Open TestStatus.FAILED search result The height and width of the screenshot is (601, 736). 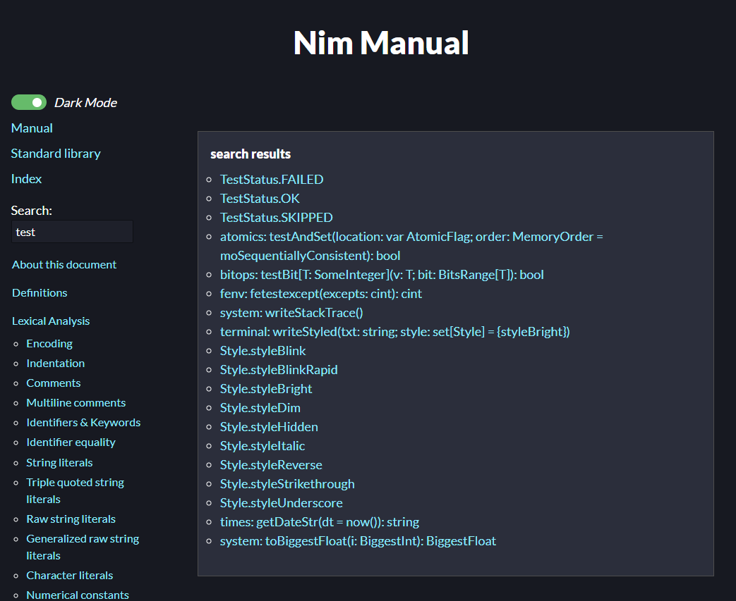point(272,180)
